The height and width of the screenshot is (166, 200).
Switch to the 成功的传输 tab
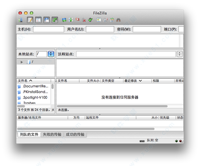[x=75, y=134]
